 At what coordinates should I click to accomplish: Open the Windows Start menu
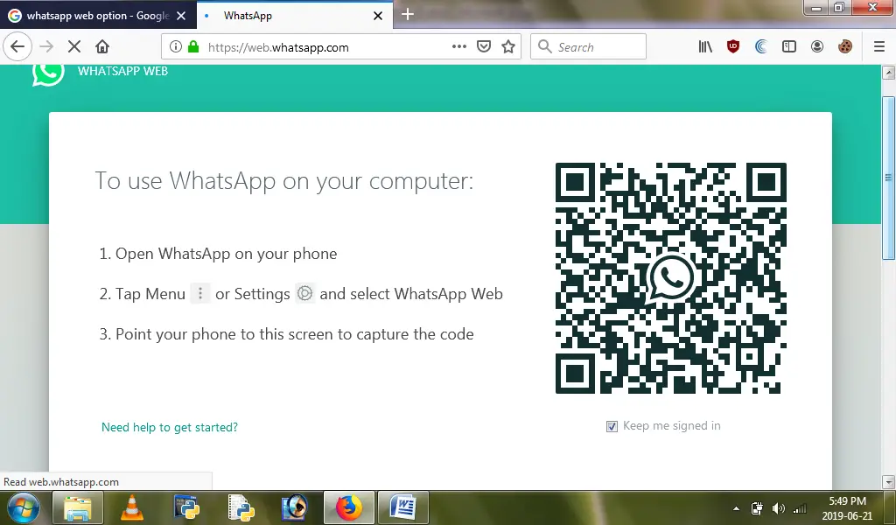click(24, 507)
